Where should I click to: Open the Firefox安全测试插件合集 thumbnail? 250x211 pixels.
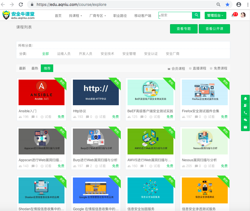point(205,93)
